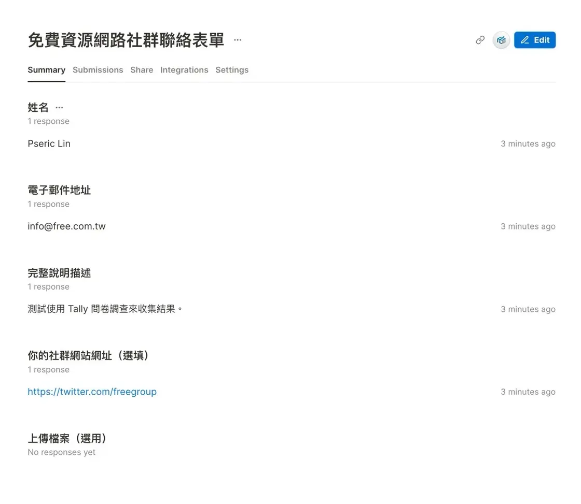Switch to the Submissions tab
Screen dimensions: 581x504
[98, 70]
